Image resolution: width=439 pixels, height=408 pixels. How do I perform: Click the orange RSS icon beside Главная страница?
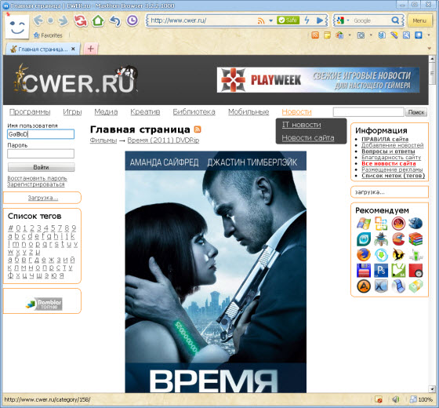pyautogui.click(x=198, y=129)
